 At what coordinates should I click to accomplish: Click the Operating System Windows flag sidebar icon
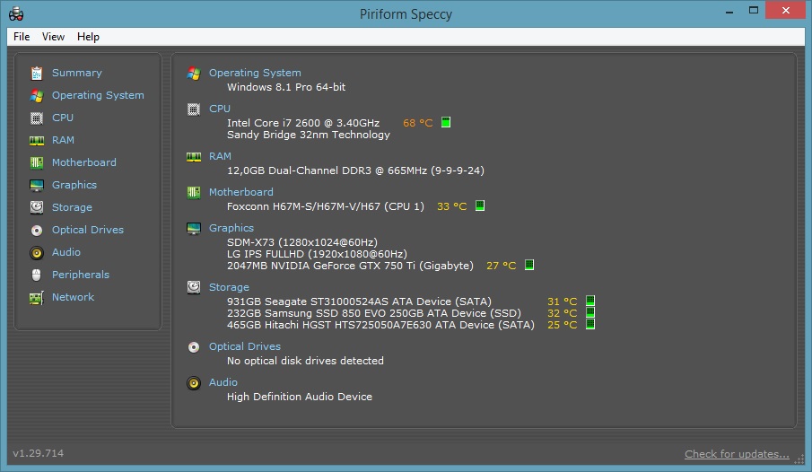pyautogui.click(x=36, y=96)
